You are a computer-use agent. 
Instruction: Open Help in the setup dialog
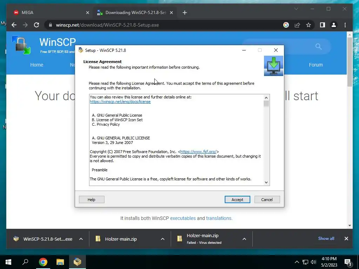92,199
